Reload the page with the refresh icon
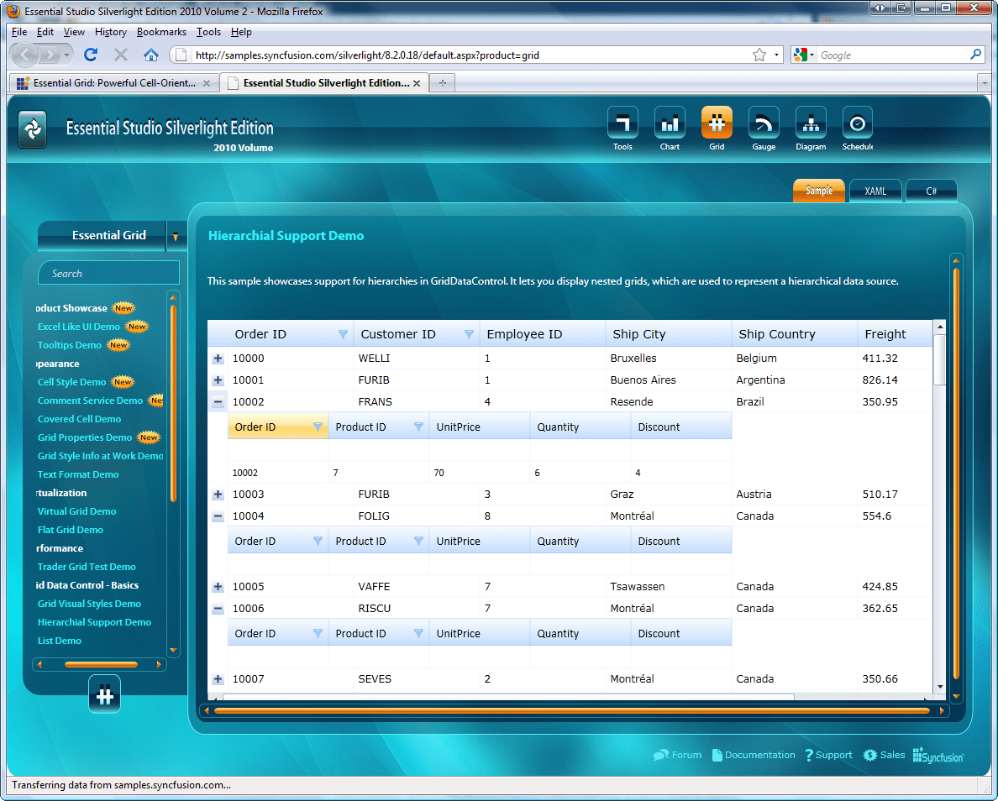The image size is (998, 801). coord(91,55)
